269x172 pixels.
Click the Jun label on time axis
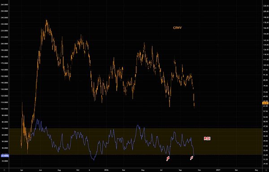pos(40,170)
